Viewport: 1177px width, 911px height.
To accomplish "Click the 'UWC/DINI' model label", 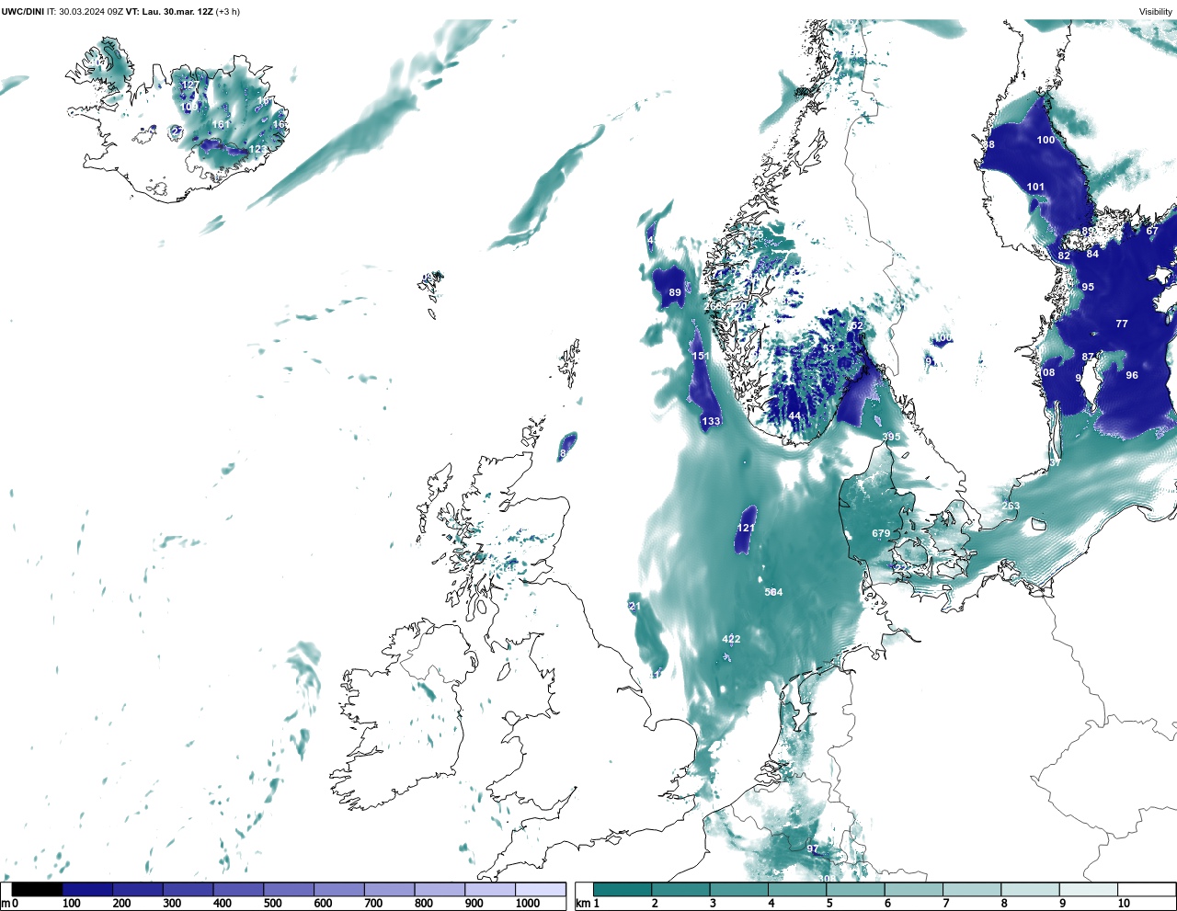I will 22,12.
